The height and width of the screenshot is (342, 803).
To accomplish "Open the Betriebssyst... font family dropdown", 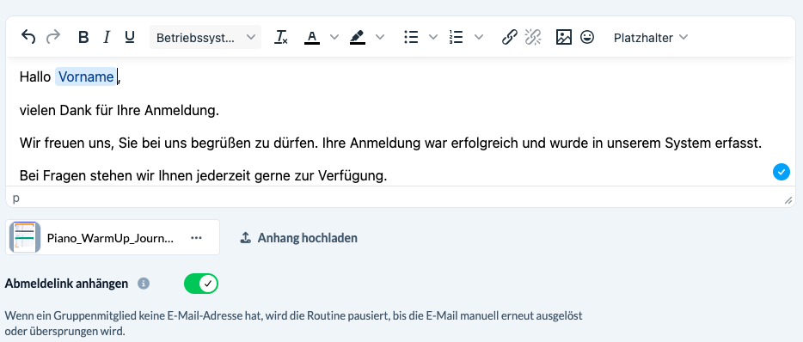I will coord(205,37).
